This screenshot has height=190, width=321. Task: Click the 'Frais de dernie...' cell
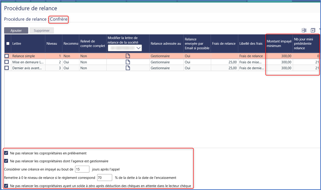click(252, 68)
